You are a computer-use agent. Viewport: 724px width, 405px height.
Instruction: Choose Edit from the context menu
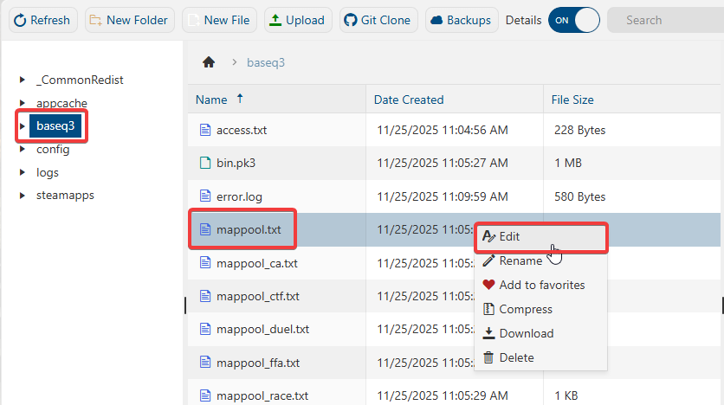pos(510,236)
